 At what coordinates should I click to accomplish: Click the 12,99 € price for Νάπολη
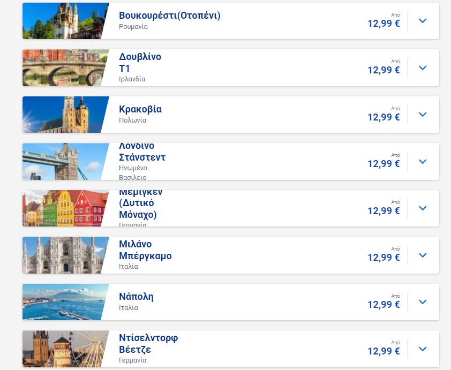(384, 305)
